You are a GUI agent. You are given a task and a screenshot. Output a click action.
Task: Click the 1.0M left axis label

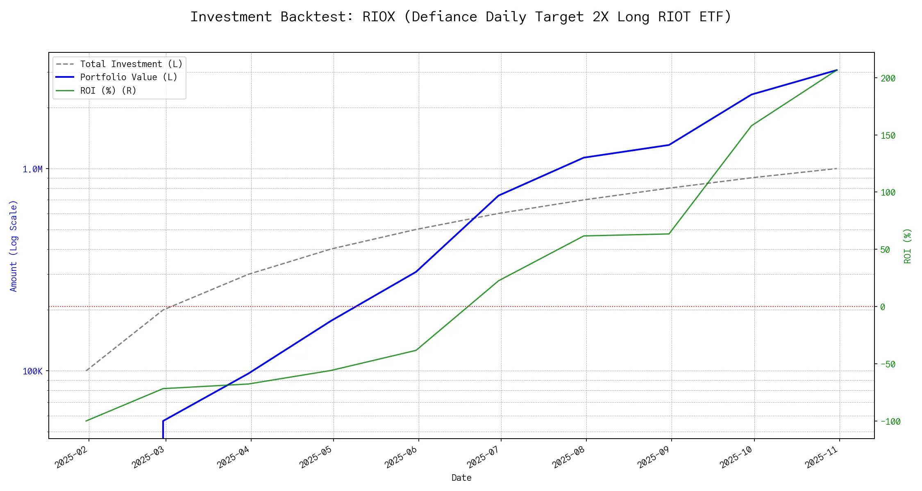point(32,169)
